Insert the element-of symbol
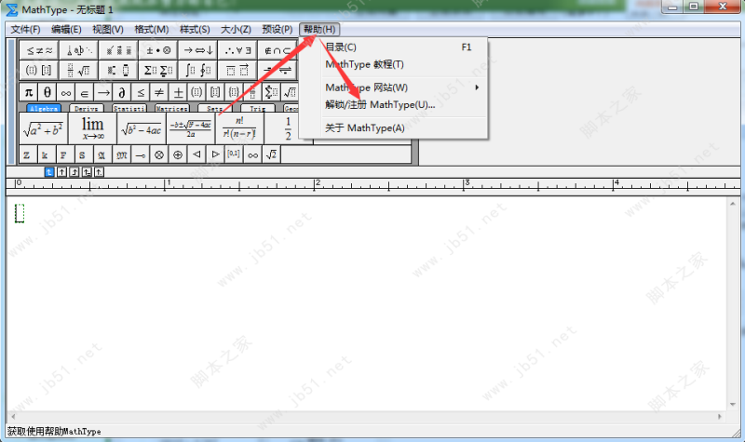Viewport: 745px width, 442px height. pyautogui.click(x=85, y=91)
